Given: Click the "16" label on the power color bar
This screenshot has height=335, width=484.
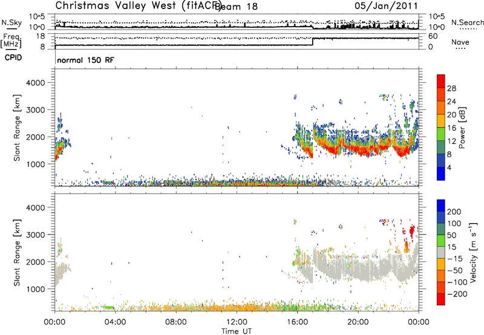Looking at the screenshot, I should coord(451,128).
